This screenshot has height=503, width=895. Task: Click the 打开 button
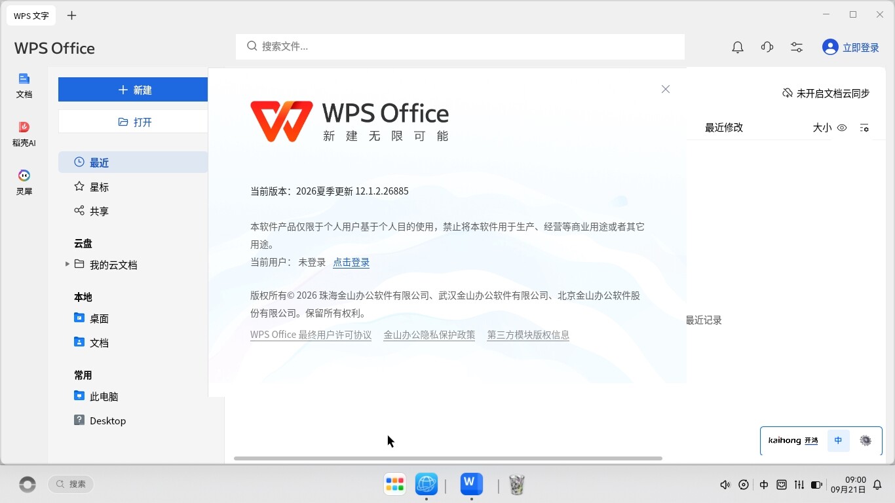click(133, 122)
